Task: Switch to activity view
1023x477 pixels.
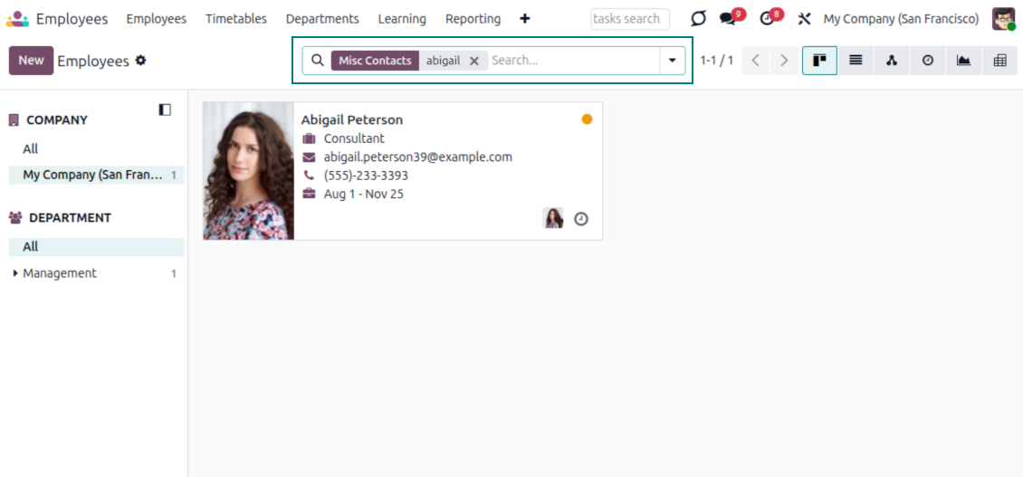Action: 928,61
